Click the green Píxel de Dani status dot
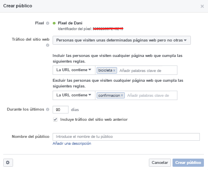 click(x=54, y=23)
